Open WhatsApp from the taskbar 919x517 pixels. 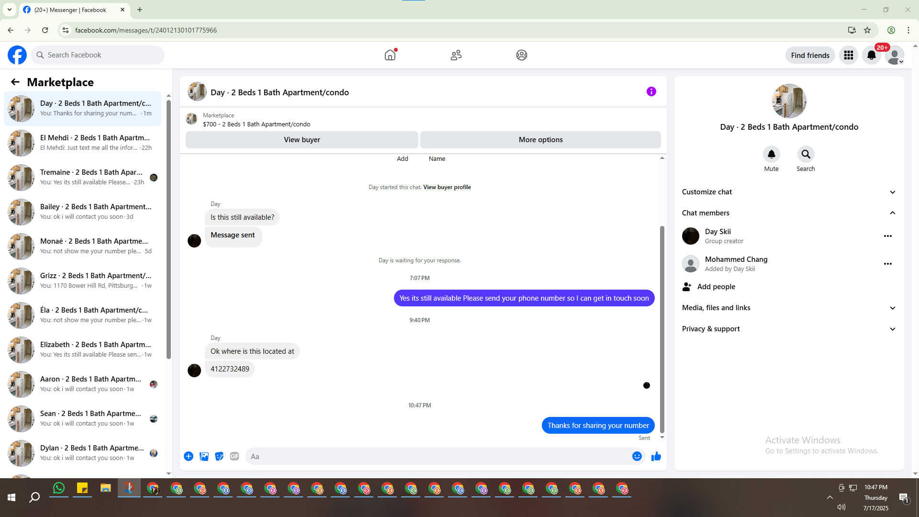coord(59,488)
